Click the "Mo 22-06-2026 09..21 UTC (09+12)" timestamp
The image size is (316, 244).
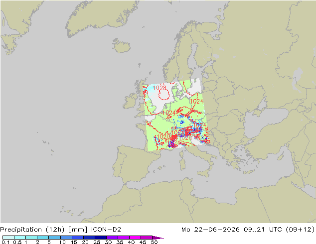click(x=248, y=230)
